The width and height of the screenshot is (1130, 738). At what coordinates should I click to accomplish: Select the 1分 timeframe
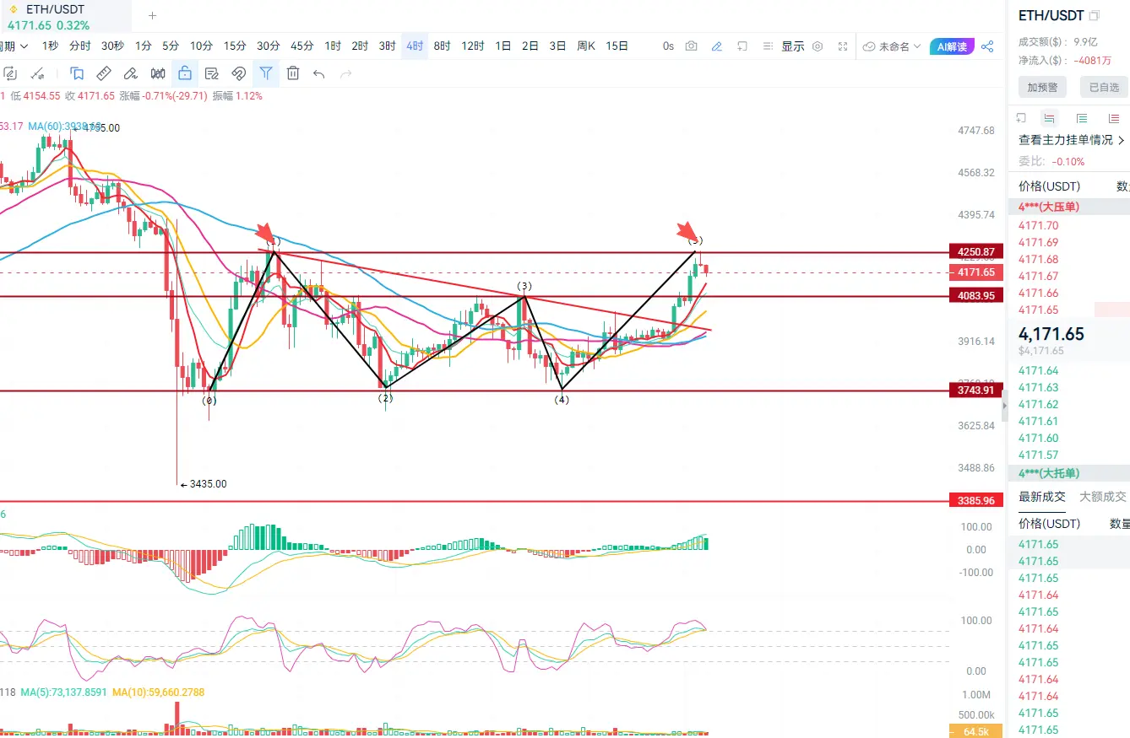tap(144, 46)
